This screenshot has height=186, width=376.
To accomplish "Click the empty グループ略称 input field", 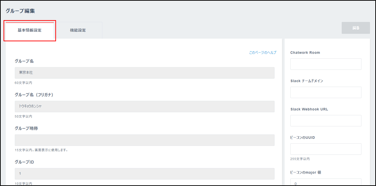I will (144, 140).
